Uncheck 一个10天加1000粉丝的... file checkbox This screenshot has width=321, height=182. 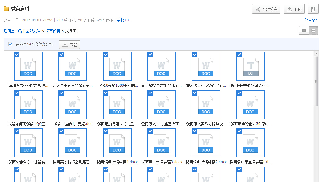pyautogui.click(x=106, y=55)
